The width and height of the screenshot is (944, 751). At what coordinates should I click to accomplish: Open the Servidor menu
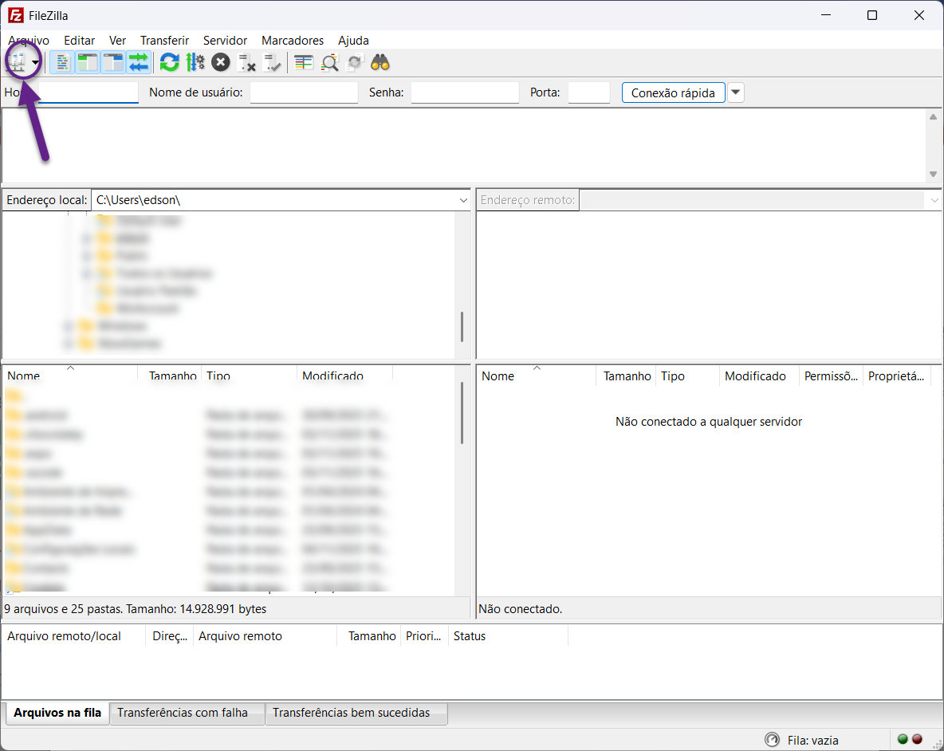tap(225, 40)
